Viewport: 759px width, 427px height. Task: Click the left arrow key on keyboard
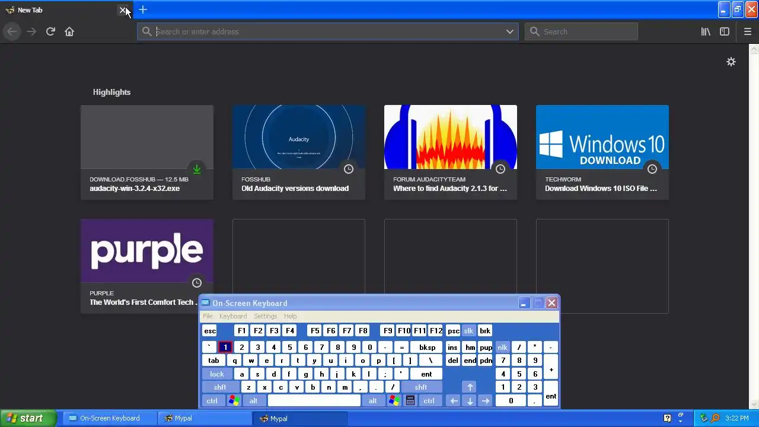tap(454, 401)
